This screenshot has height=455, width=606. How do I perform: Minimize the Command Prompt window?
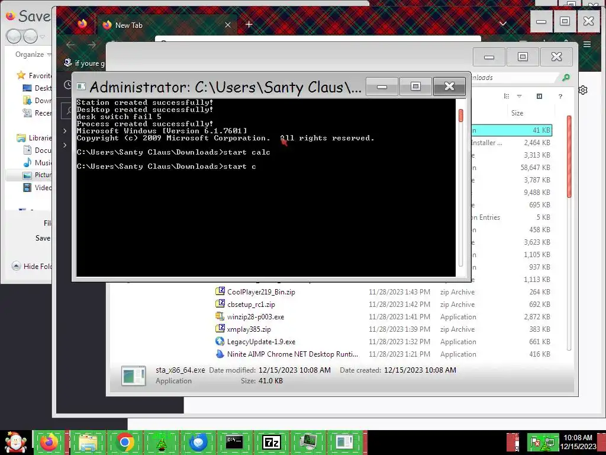tap(382, 86)
